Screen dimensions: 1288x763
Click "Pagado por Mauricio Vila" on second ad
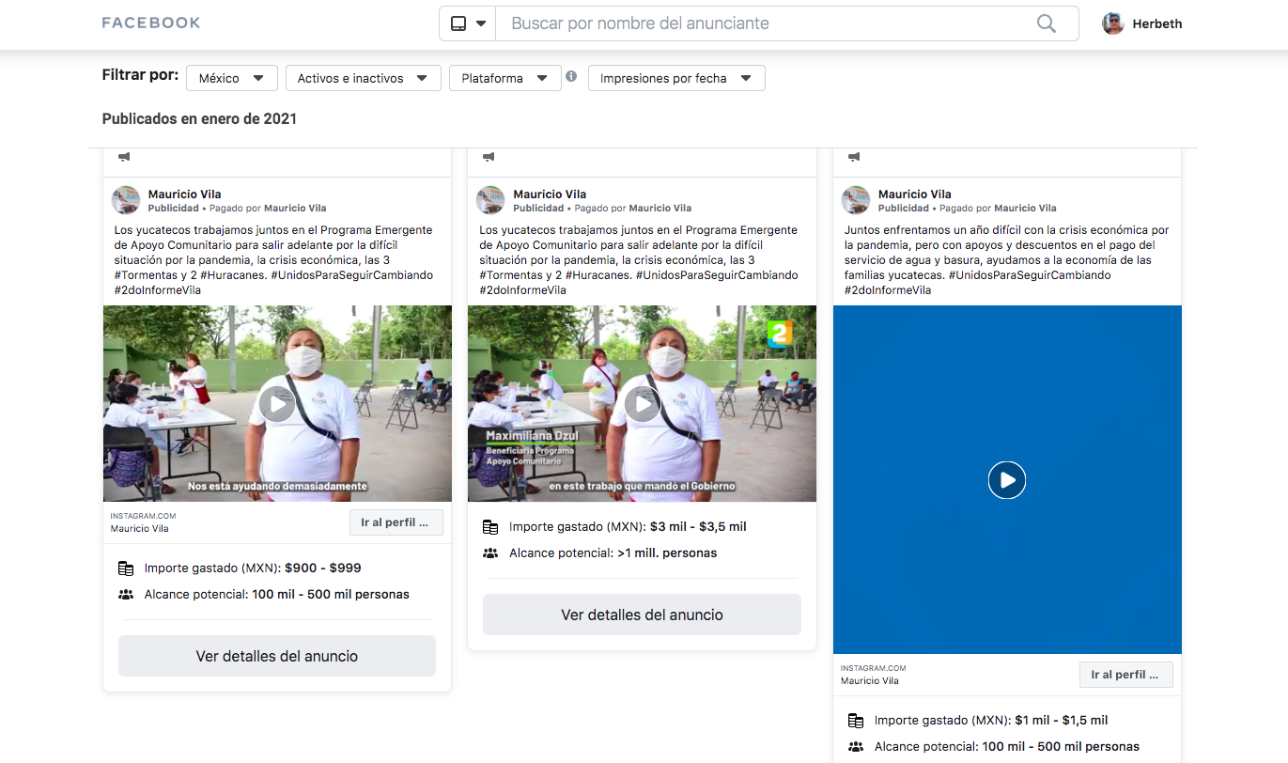pos(632,209)
